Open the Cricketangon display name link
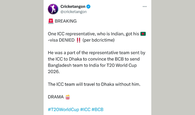195x115 pixels. click(x=73, y=6)
